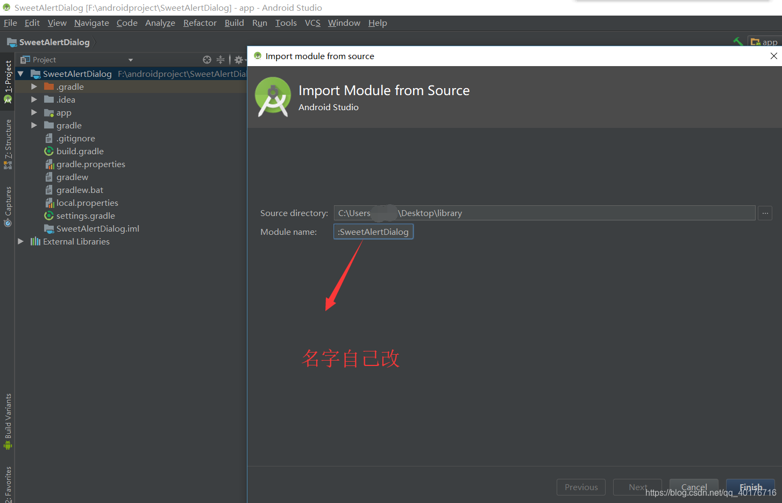Click the SweetAlertDialog breadcrumb in navigation bar
The image size is (782, 503).
tap(48, 42)
